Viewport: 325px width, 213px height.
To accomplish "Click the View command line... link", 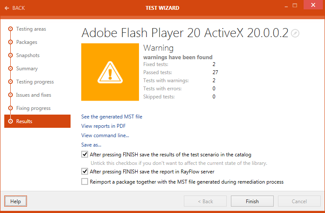I will click(x=105, y=135).
